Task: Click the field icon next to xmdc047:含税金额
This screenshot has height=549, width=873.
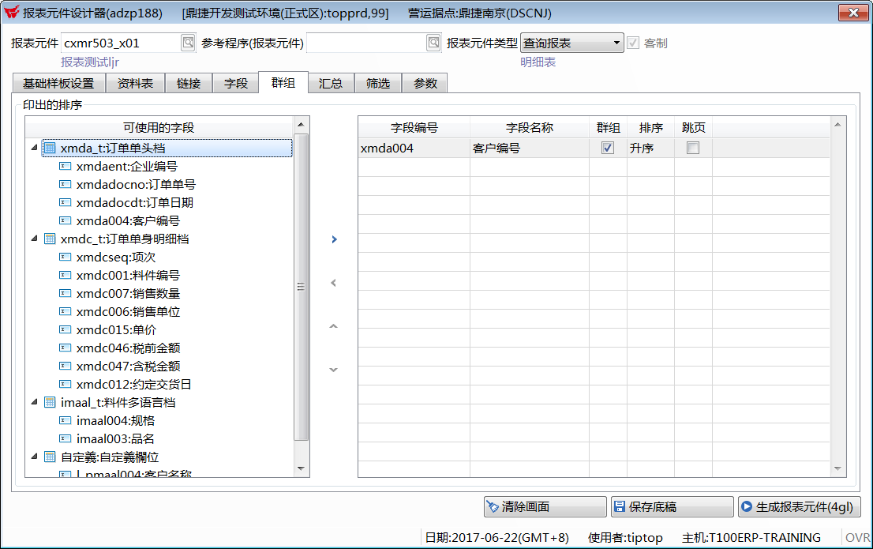Action: point(66,366)
